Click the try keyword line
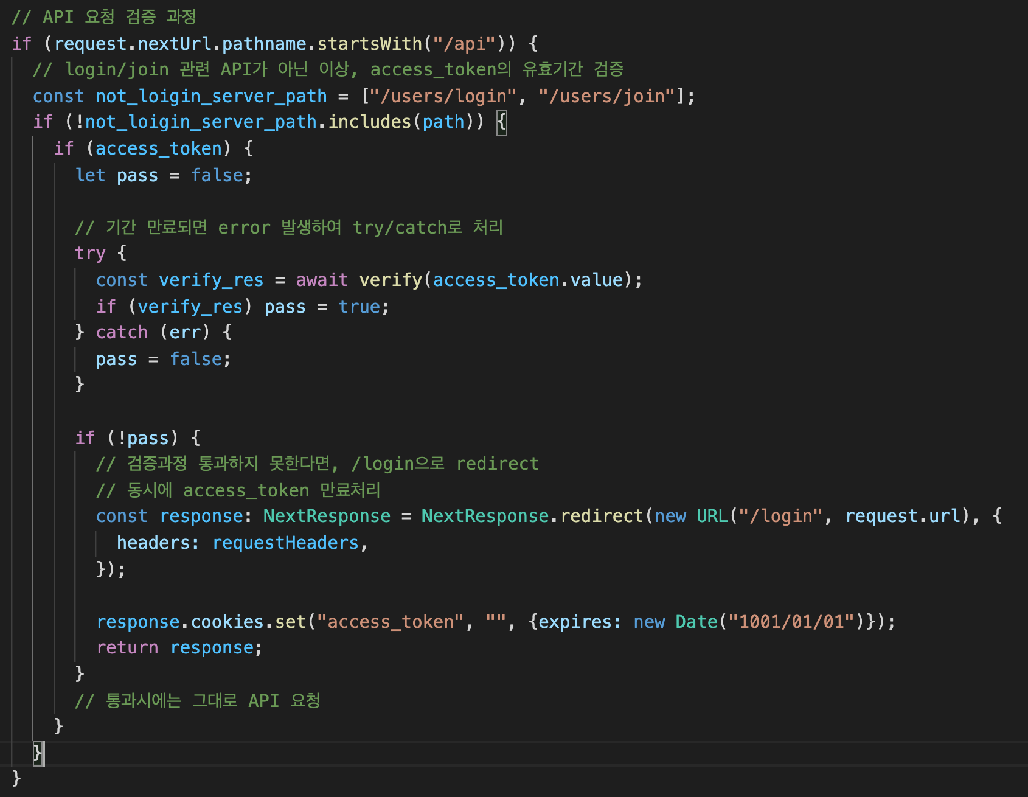Screen dimensions: 1028x797 [x=90, y=252]
